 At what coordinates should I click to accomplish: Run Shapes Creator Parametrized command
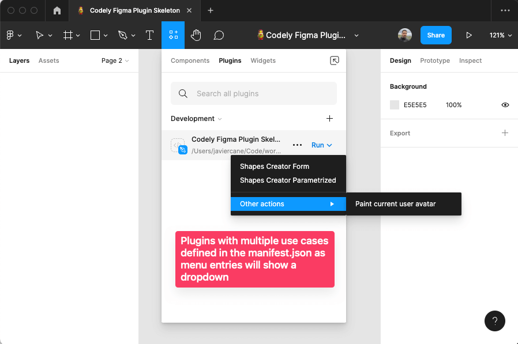coord(288,180)
